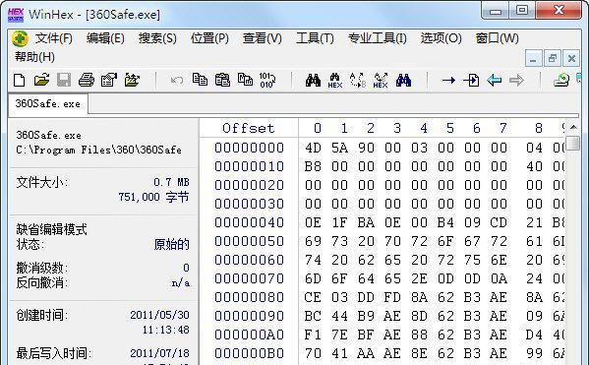Minimize the WinHex main window
589x365 pixels.
(496, 10)
